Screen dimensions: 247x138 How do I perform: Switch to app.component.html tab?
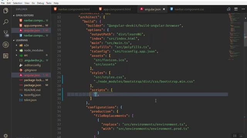[x=117, y=9]
